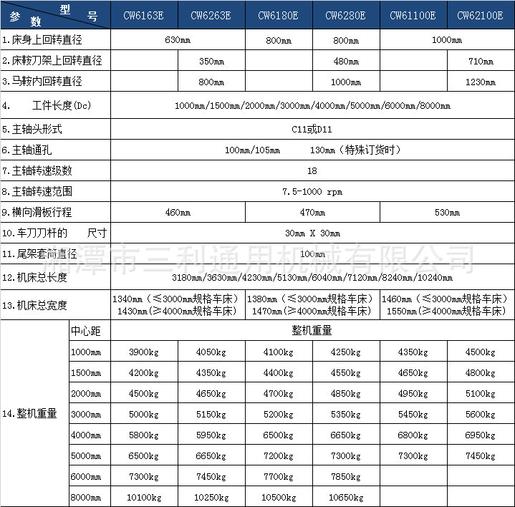Click the row label 7.主轴转速级数
The height and width of the screenshot is (507, 515).
click(x=37, y=170)
